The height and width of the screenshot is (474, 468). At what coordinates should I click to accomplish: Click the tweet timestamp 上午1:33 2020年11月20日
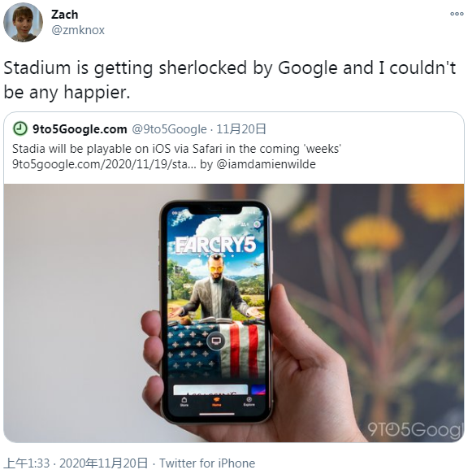point(76,463)
